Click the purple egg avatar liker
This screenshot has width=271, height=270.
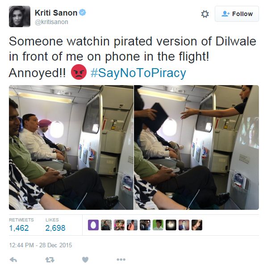point(93,225)
